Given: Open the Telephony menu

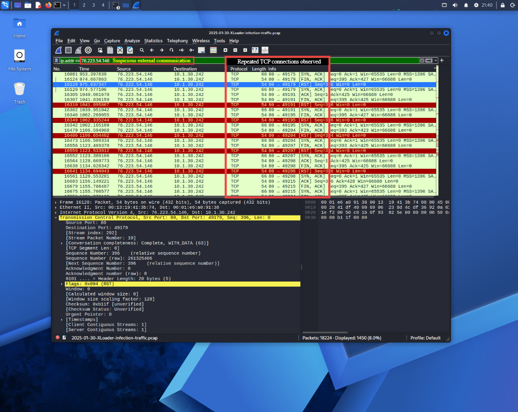Looking at the screenshot, I should (x=177, y=41).
